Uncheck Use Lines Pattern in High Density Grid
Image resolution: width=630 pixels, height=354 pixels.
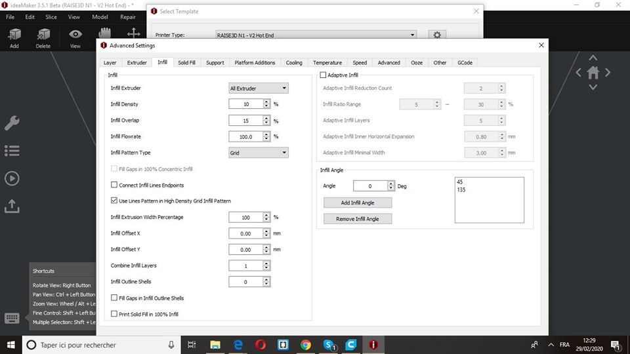[x=114, y=201]
